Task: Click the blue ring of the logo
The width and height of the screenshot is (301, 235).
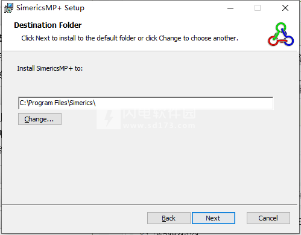Action: (x=289, y=40)
